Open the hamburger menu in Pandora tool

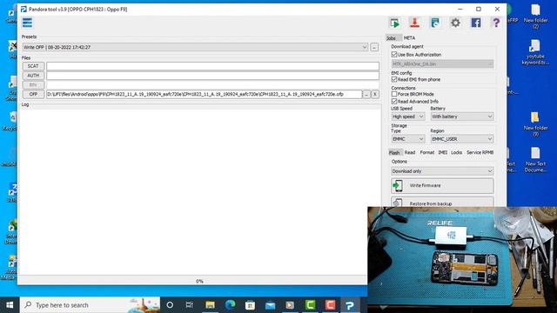point(27,23)
